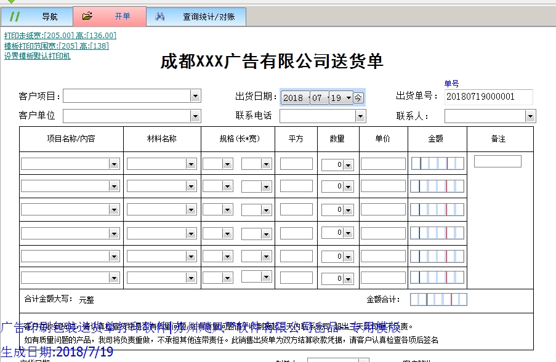Open the 联系电话 dropdown list
This screenshot has height=362, width=556.
(x=360, y=116)
